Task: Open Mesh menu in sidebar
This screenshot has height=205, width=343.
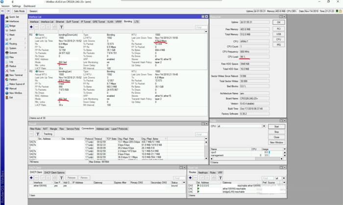Action: tap(12, 35)
